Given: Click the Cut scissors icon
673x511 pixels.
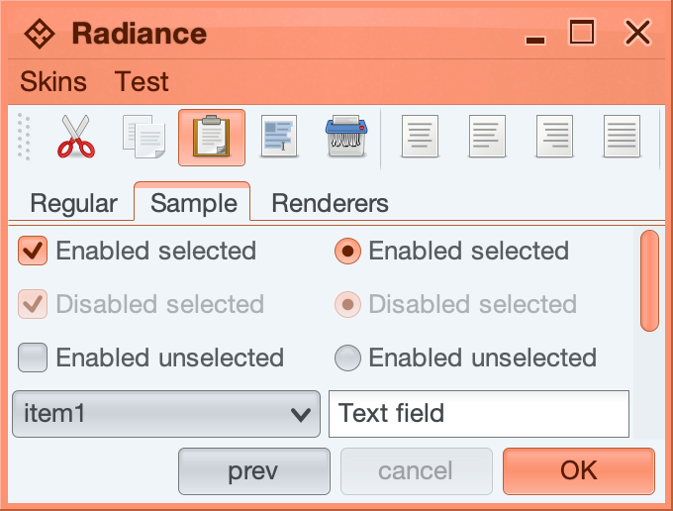Looking at the screenshot, I should tap(75, 137).
